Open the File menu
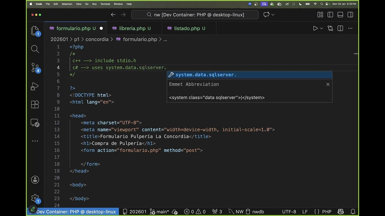The width and height of the screenshot is (385, 216). [48, 4]
